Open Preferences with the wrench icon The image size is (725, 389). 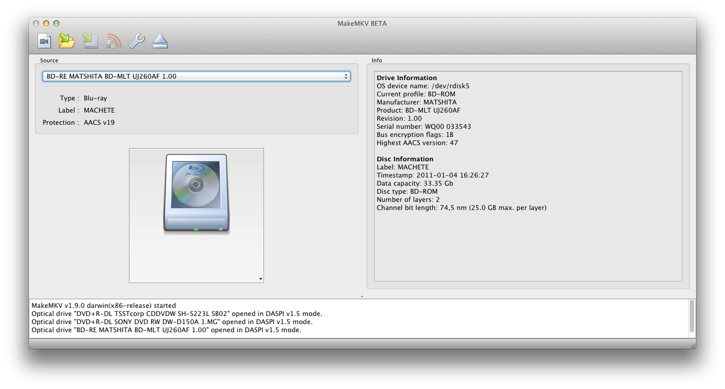[x=137, y=41]
